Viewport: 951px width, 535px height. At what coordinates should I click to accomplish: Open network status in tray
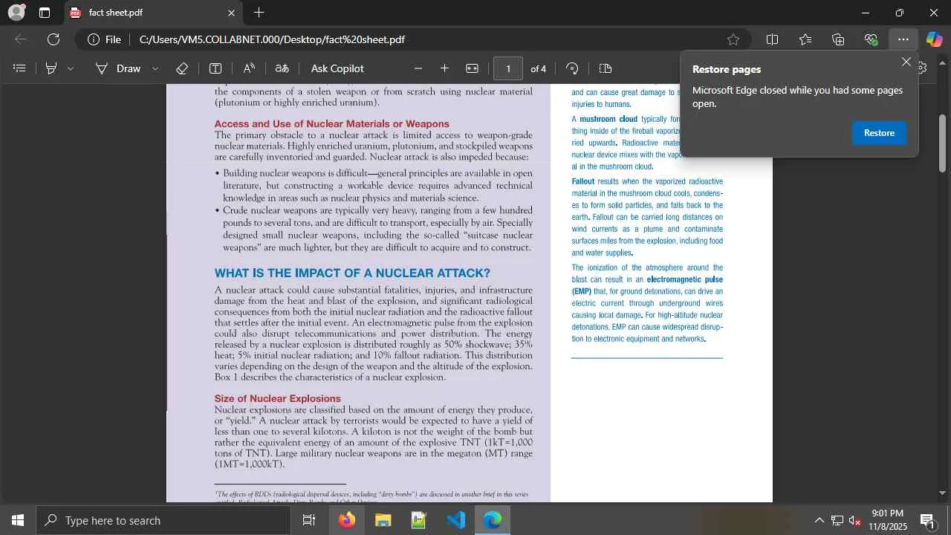point(837,520)
